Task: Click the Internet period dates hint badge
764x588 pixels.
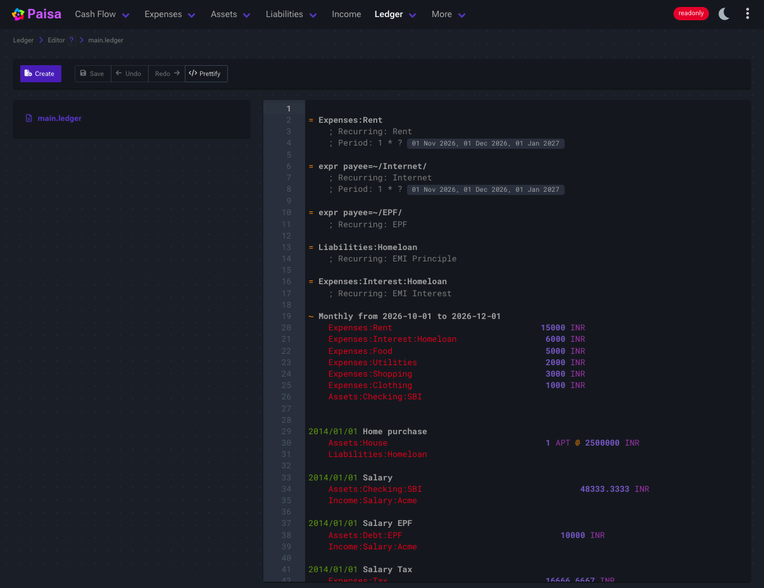Action: point(485,190)
